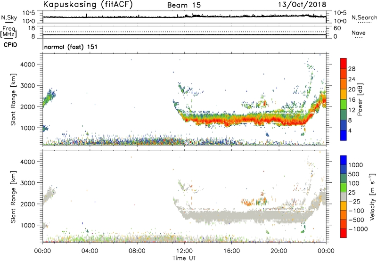
Task: Pick the bottom blue Power segment below 4
Action: [344, 136]
